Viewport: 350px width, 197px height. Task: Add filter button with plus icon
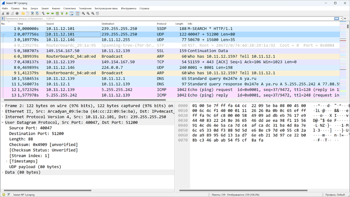click(x=345, y=18)
